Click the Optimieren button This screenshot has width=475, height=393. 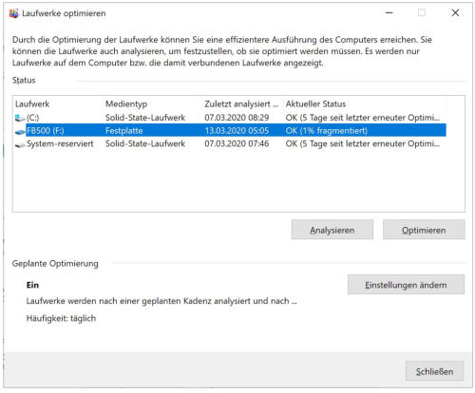click(x=424, y=230)
